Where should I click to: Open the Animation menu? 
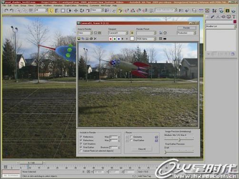(x=58, y=5)
